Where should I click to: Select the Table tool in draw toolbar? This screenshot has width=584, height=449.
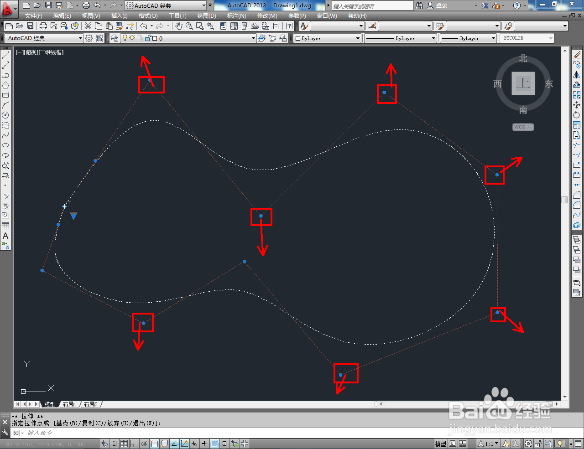[x=5, y=226]
